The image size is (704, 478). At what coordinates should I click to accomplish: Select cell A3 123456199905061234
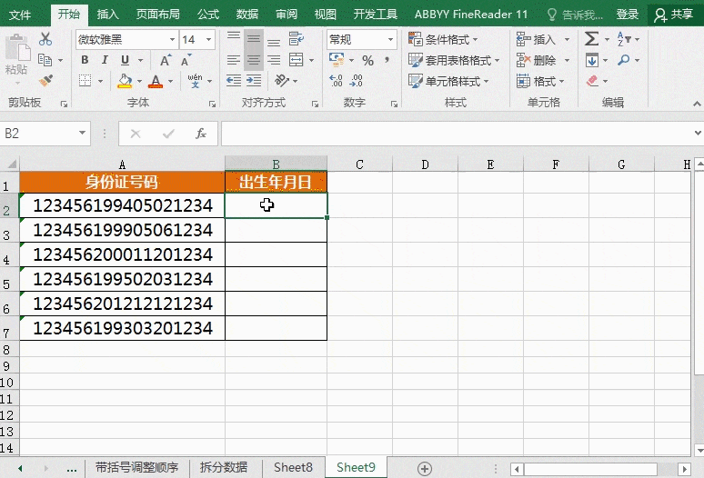point(122,231)
